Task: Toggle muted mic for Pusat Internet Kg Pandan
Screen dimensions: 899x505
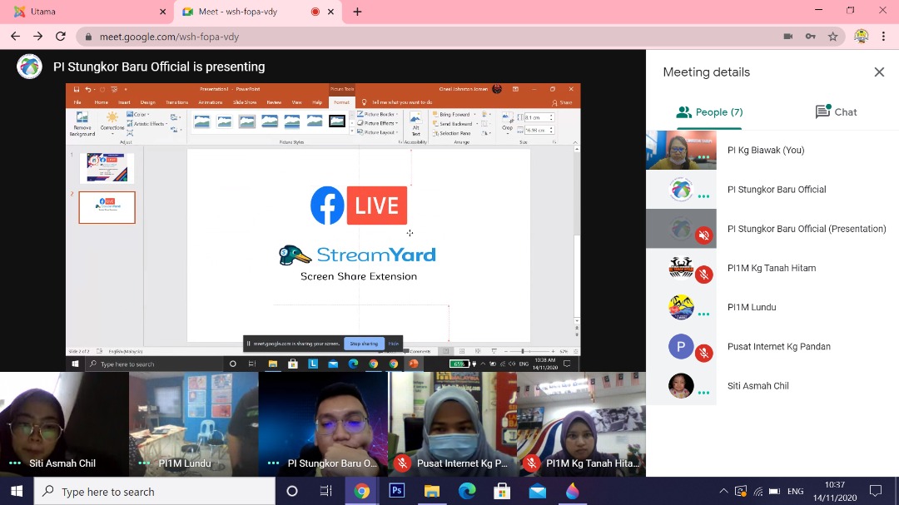Action: (x=703, y=353)
